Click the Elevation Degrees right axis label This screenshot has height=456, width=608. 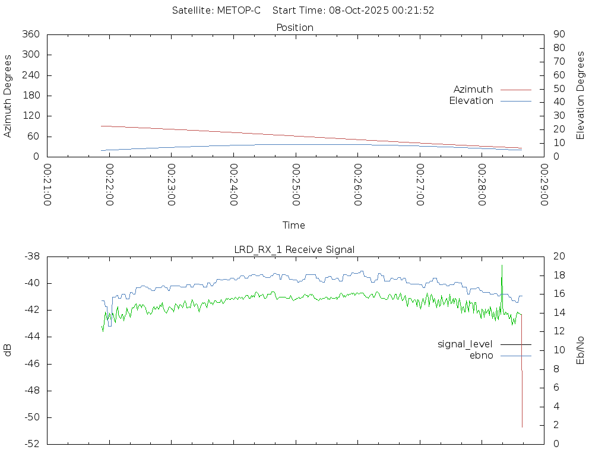click(581, 96)
